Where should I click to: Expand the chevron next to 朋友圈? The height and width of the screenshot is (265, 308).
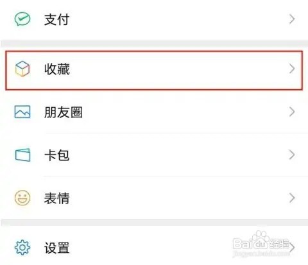[292, 112]
